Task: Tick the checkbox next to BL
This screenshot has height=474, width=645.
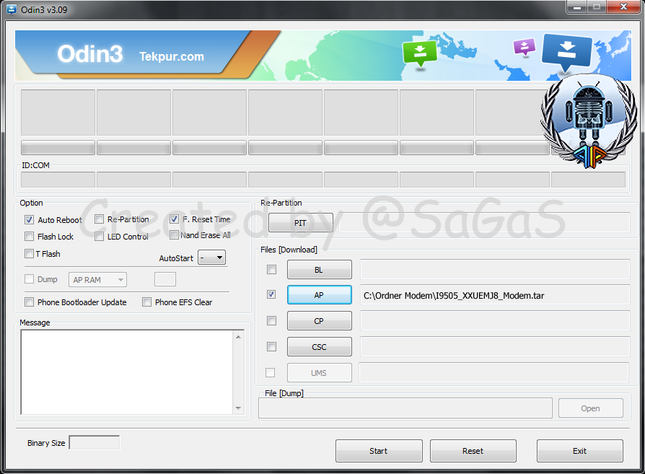Action: (271, 270)
